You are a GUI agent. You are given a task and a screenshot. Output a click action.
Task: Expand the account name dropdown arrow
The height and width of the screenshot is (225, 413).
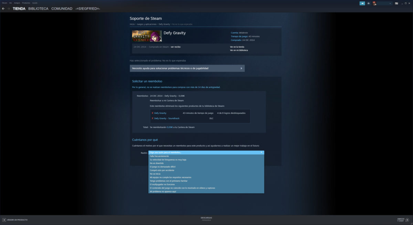click(390, 3)
